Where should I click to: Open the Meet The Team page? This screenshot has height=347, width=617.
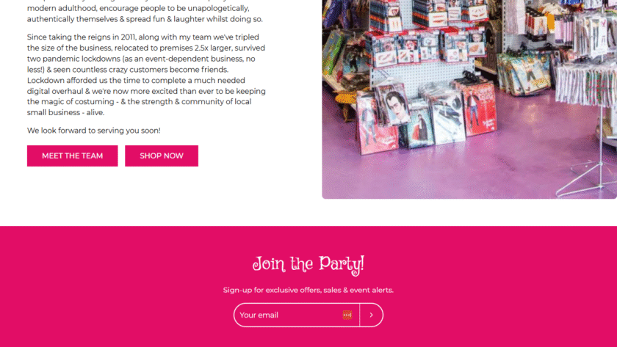[x=73, y=156]
